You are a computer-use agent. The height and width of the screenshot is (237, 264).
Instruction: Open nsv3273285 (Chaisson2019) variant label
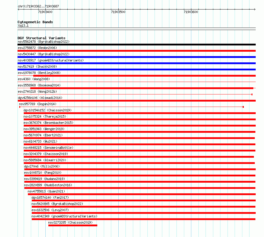[x=70, y=222]
